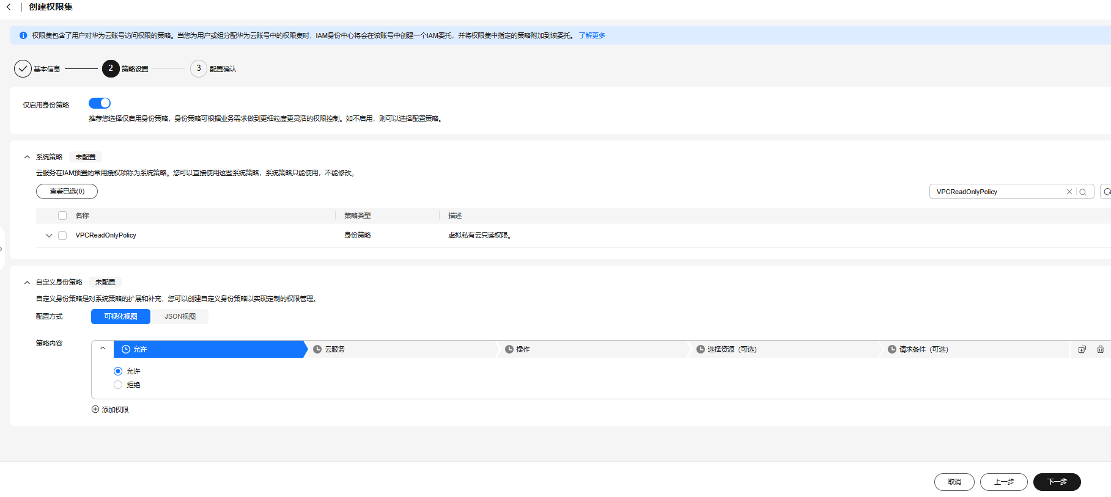Toggle the 仅启用身份策略 switch
The height and width of the screenshot is (497, 1111).
(x=100, y=103)
